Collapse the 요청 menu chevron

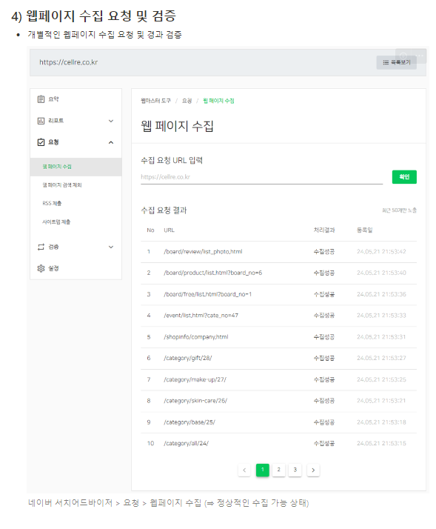(x=111, y=142)
